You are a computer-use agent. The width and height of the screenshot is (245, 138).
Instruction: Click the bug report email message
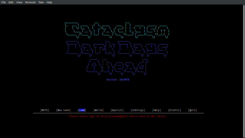pyautogui.click(x=118, y=116)
